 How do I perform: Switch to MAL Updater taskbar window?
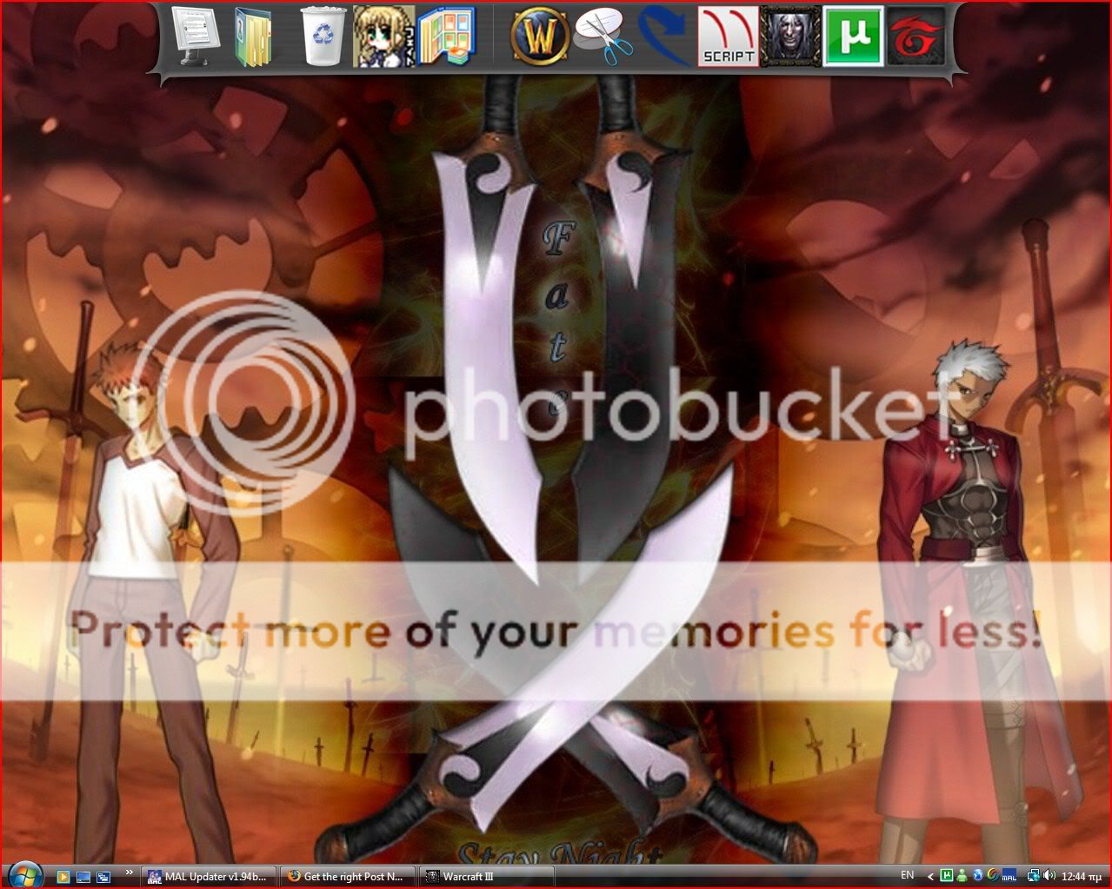coord(209,876)
